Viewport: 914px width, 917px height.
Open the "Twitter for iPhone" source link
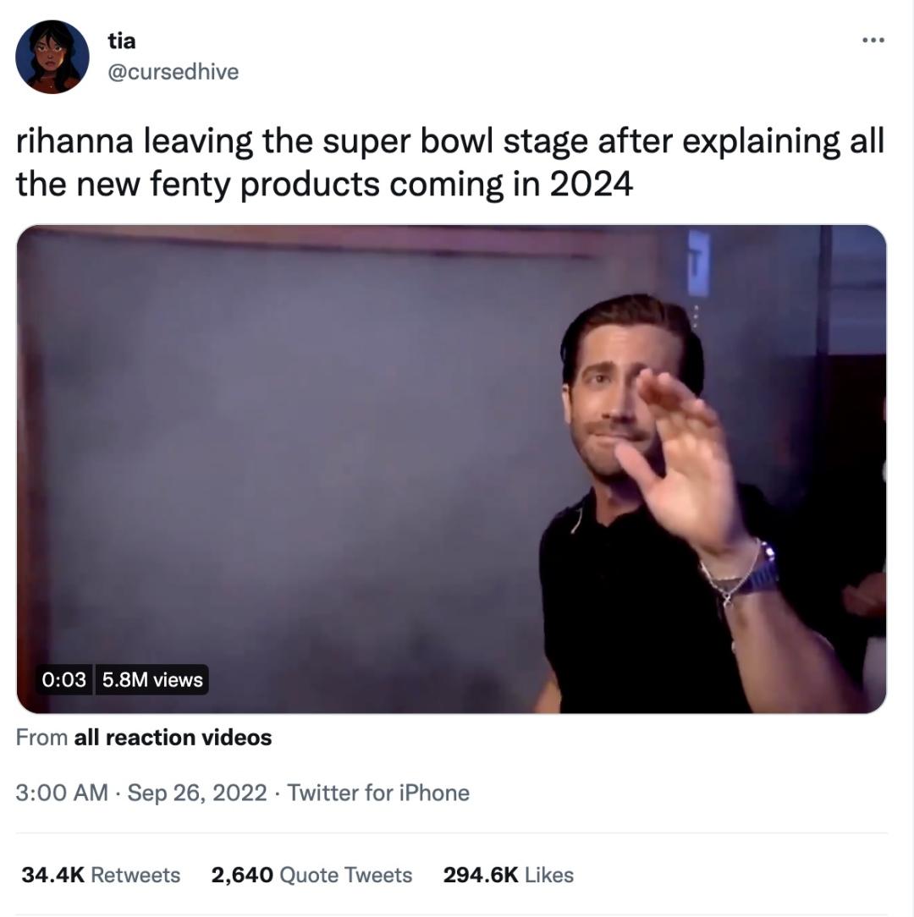(377, 793)
